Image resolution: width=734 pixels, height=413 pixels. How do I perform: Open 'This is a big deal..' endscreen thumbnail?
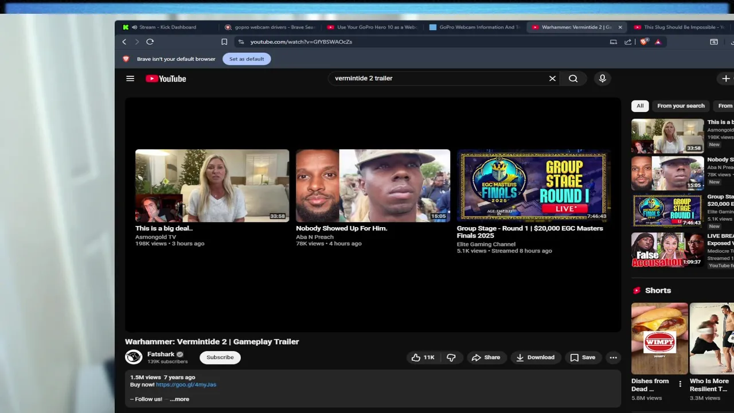212,186
